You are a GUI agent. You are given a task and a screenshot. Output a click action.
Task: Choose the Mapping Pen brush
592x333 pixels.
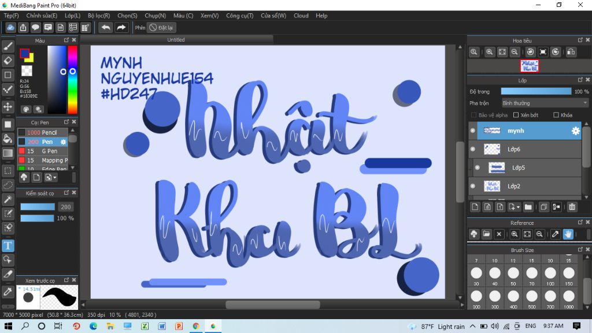click(x=43, y=161)
